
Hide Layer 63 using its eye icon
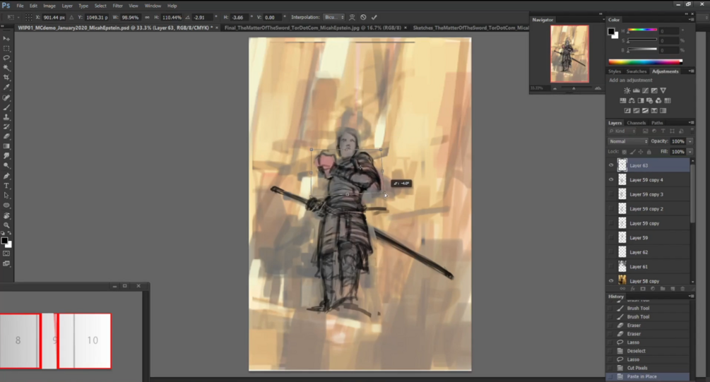(611, 165)
